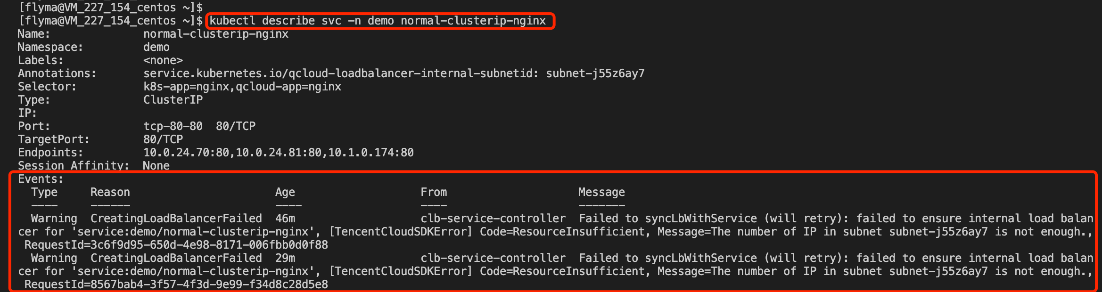Click the endpoint address 10.1.0.174:80

371,153
